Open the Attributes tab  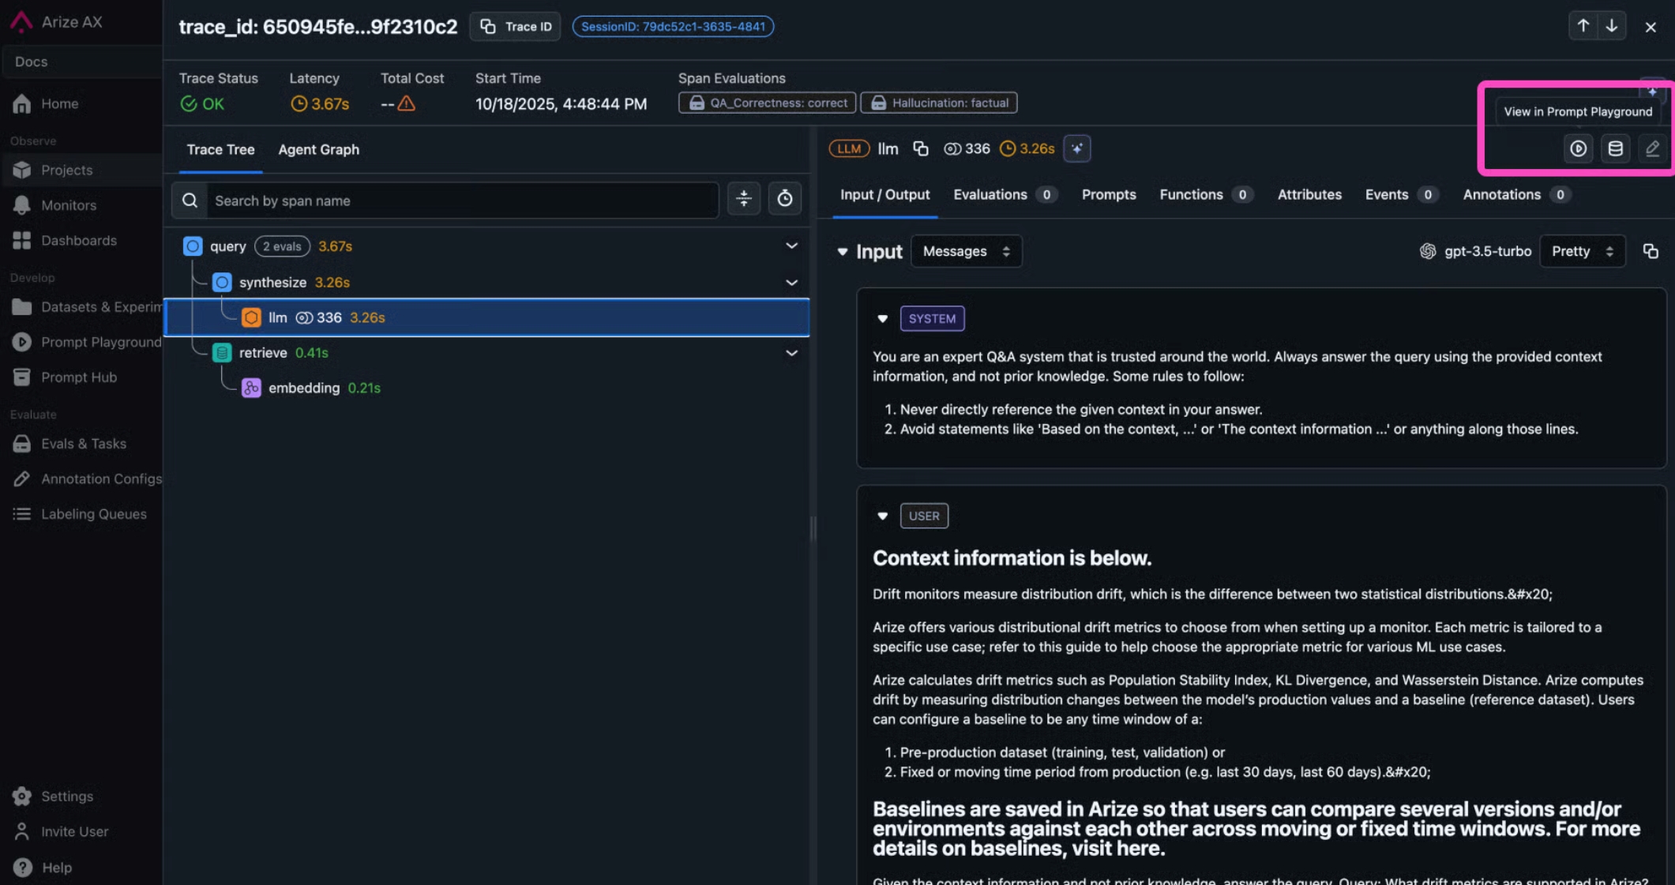tap(1309, 194)
